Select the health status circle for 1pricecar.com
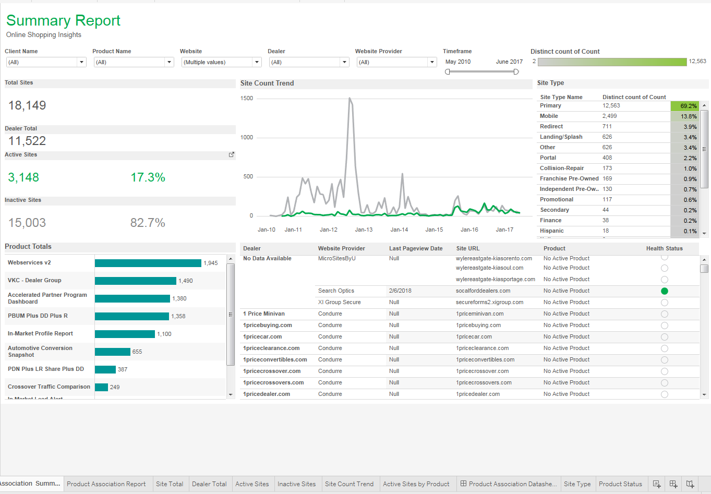This screenshot has height=494, width=711. point(665,337)
